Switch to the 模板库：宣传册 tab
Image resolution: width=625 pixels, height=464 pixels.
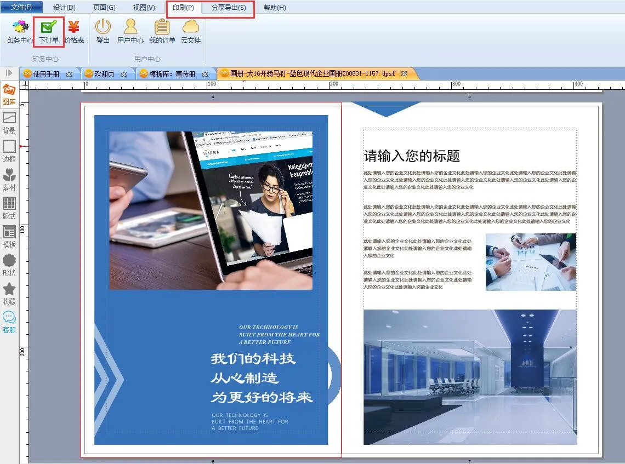172,74
